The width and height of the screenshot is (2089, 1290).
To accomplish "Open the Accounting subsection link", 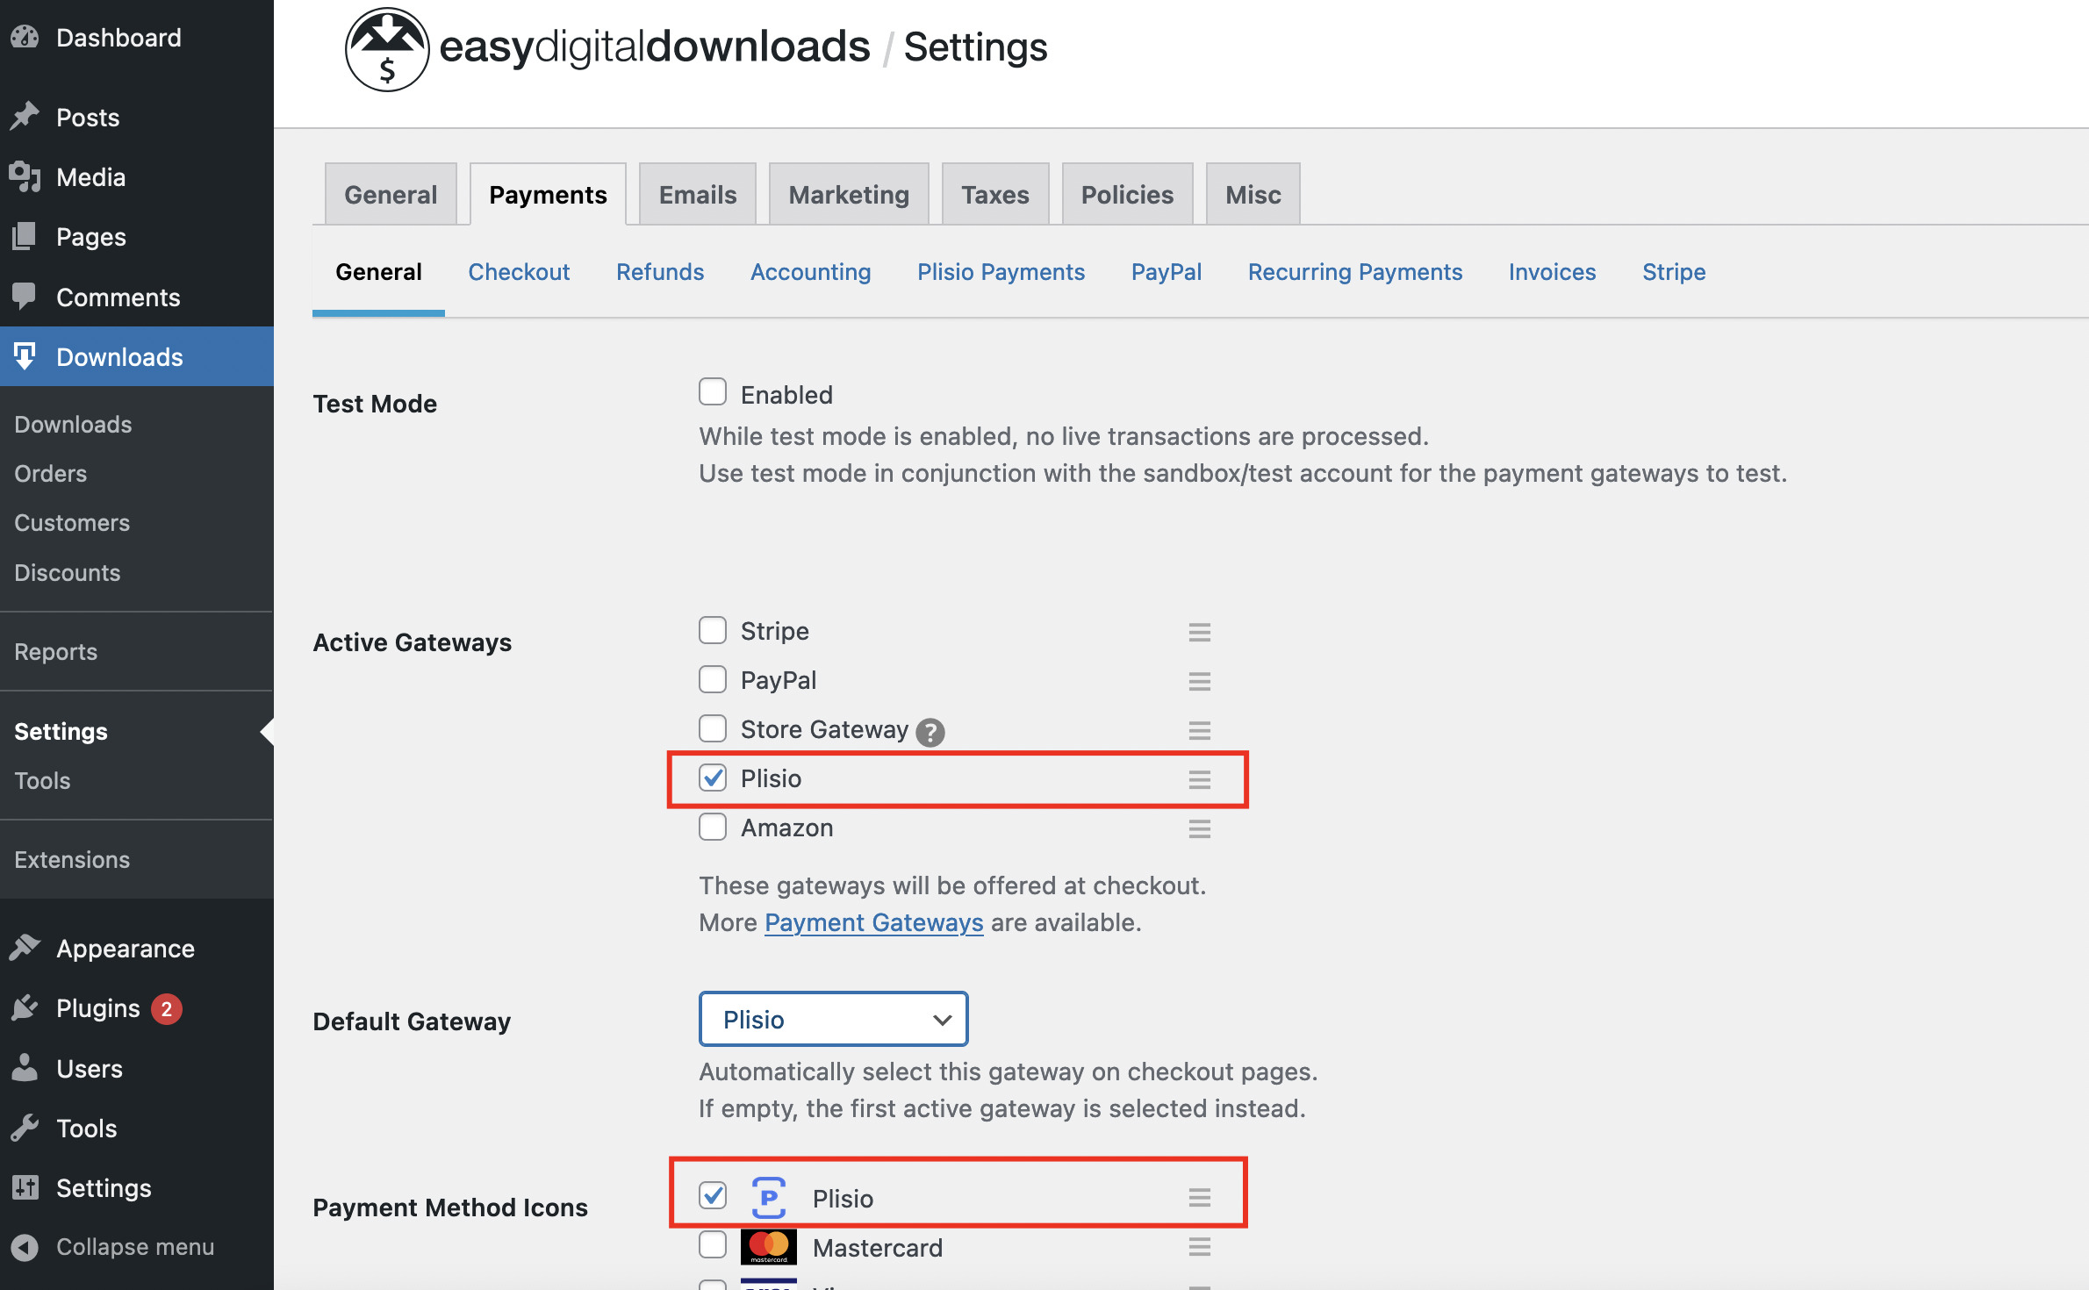I will (810, 272).
